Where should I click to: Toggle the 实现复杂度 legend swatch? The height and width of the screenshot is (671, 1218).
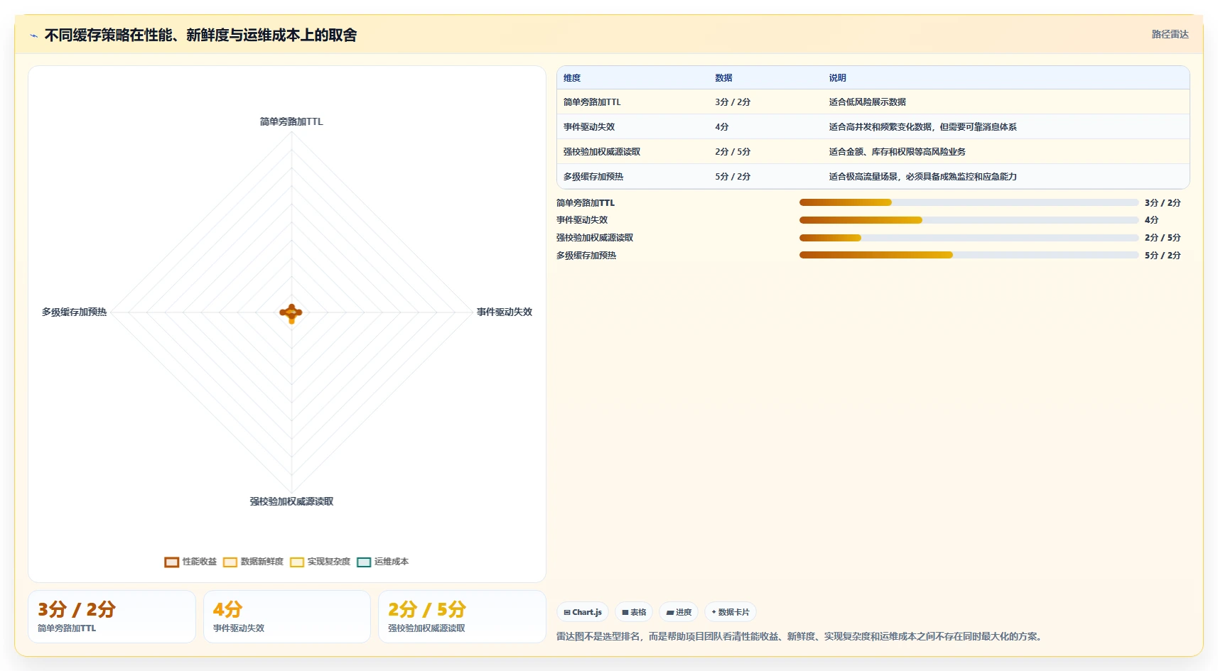[x=296, y=562]
